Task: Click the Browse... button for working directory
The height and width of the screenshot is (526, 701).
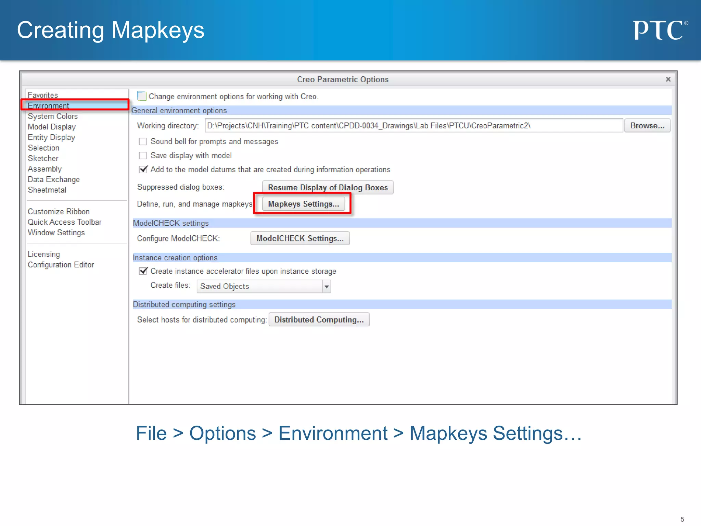Action: point(647,126)
